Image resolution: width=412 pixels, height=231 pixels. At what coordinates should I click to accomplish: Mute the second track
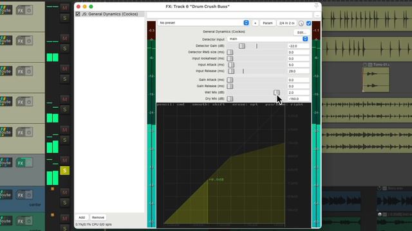[x=64, y=38]
